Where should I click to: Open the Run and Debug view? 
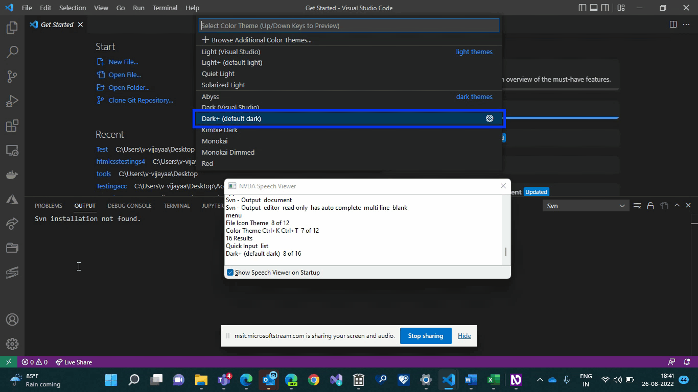(x=12, y=101)
